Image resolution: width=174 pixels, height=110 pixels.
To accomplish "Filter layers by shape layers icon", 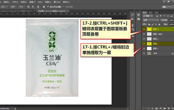I will click(168, 16).
